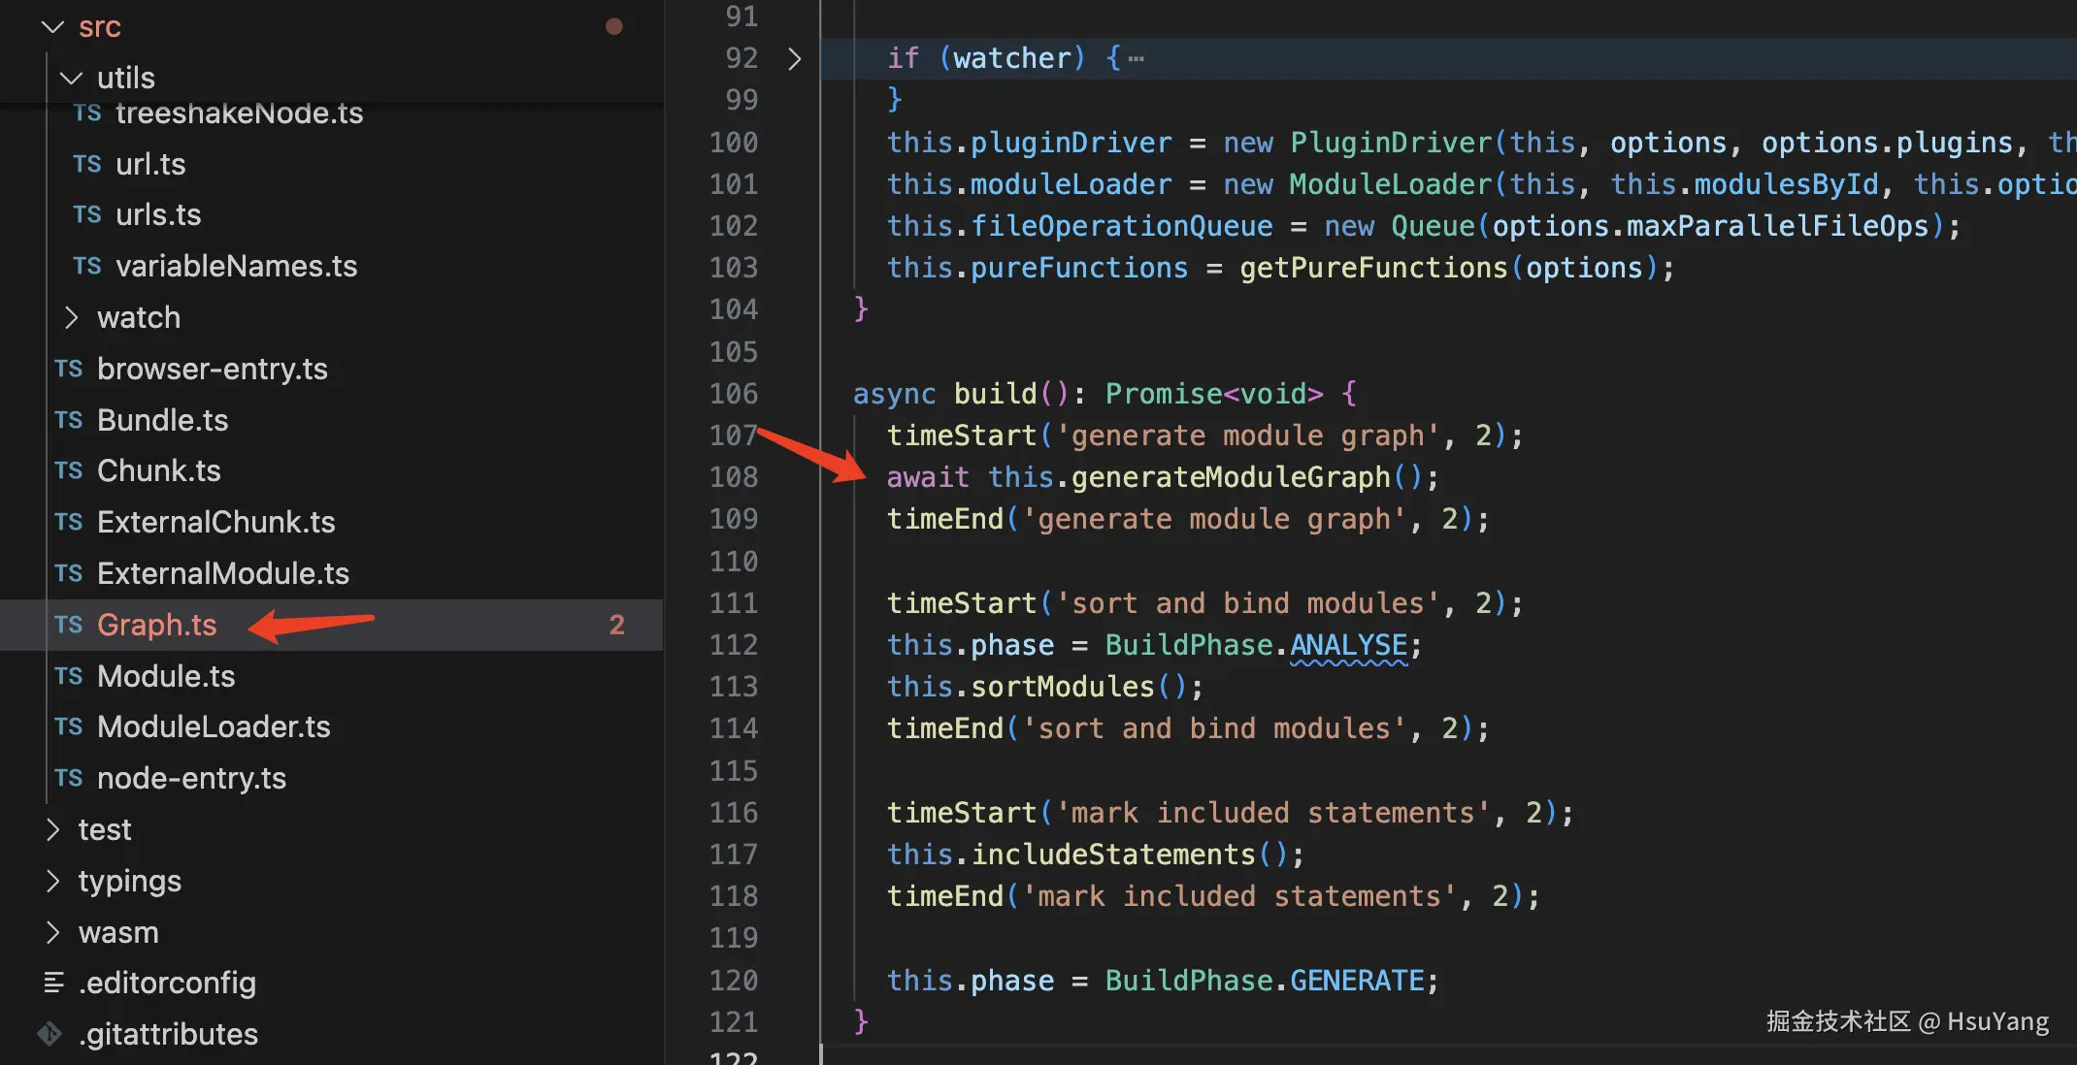Screen dimensions: 2077x1065
Task: Click the TS icon of url.ts
Action: pyautogui.click(x=87, y=164)
